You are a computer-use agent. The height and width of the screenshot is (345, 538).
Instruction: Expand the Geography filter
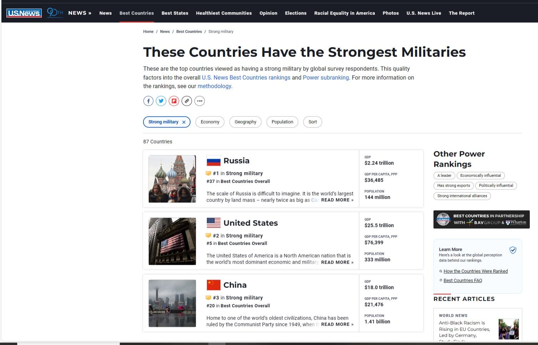[245, 122]
